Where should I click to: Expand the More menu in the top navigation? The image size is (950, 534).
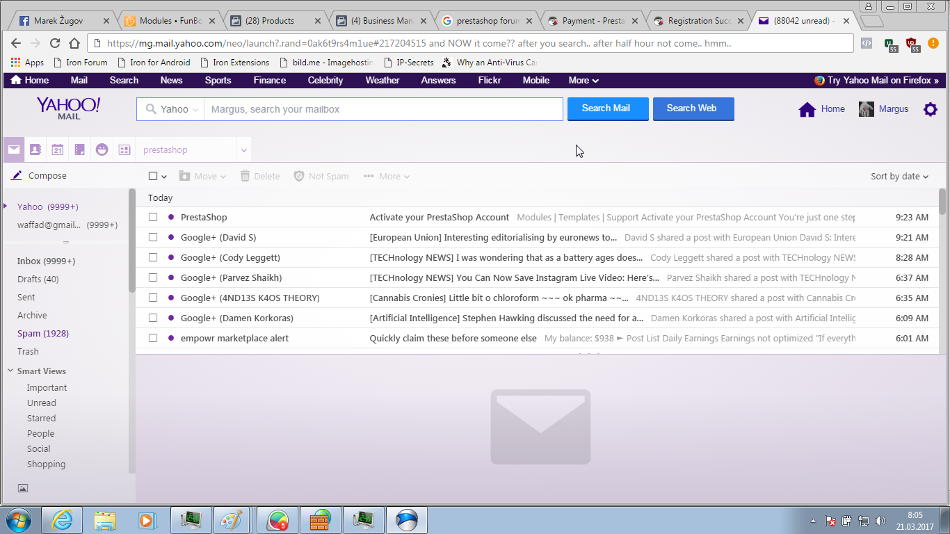[583, 80]
